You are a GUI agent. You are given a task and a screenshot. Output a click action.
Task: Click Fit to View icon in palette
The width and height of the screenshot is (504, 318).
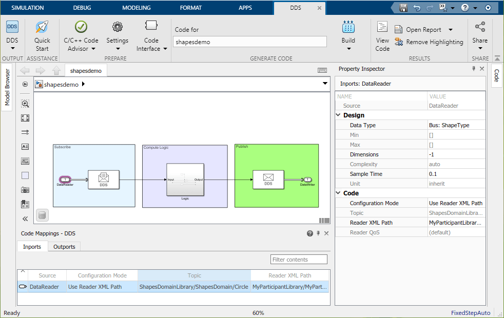pos(25,118)
